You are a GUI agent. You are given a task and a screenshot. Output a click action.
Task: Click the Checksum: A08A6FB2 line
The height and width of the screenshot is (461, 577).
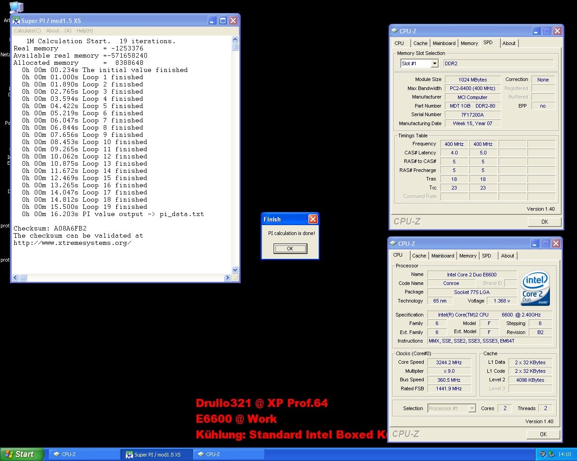coord(50,228)
